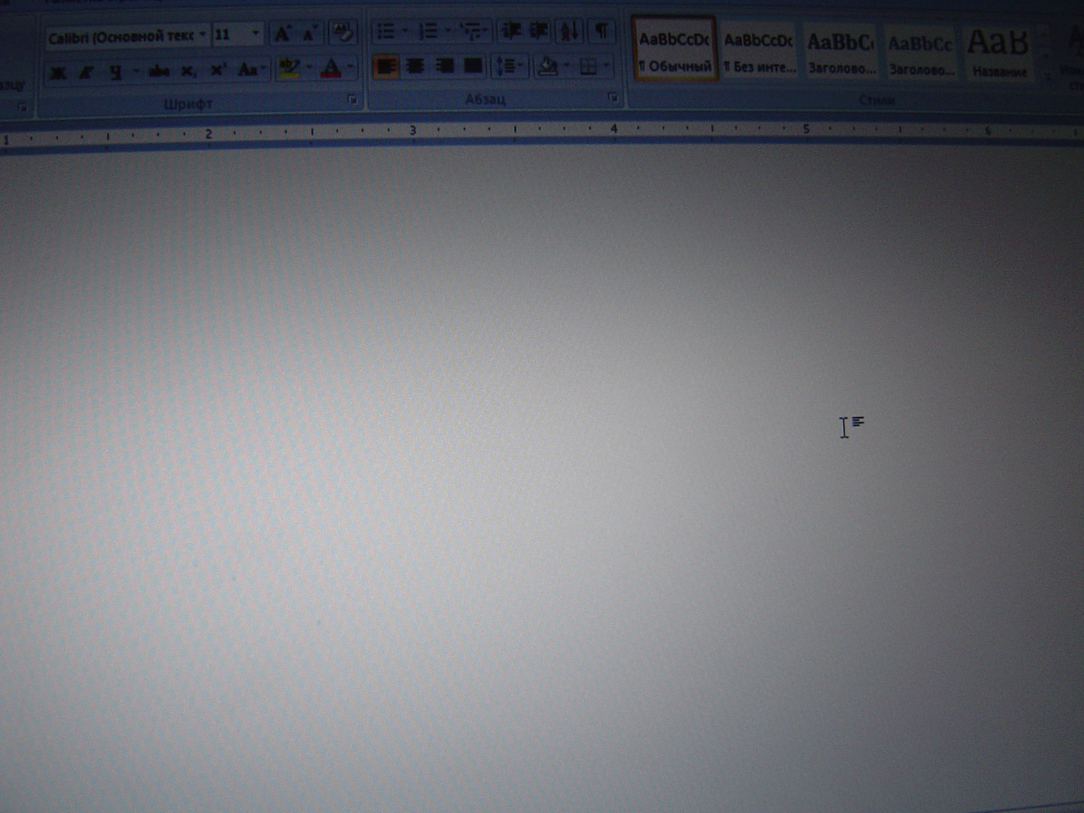Viewport: 1084px width, 813px height.
Task: Click the Sort A-Z icon
Action: (x=570, y=32)
